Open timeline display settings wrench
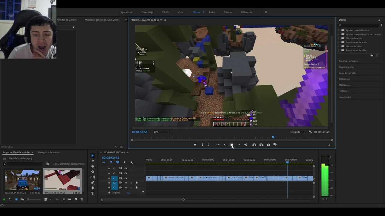The image size is (385, 216). [x=131, y=162]
